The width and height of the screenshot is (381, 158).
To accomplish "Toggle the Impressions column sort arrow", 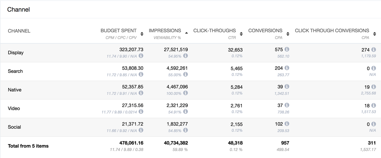I will click(186, 33).
